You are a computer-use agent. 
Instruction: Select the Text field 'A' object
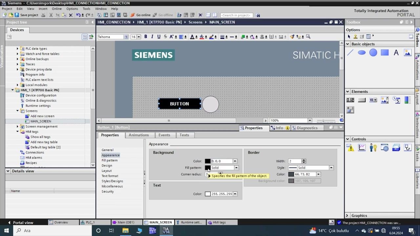pos(396,52)
